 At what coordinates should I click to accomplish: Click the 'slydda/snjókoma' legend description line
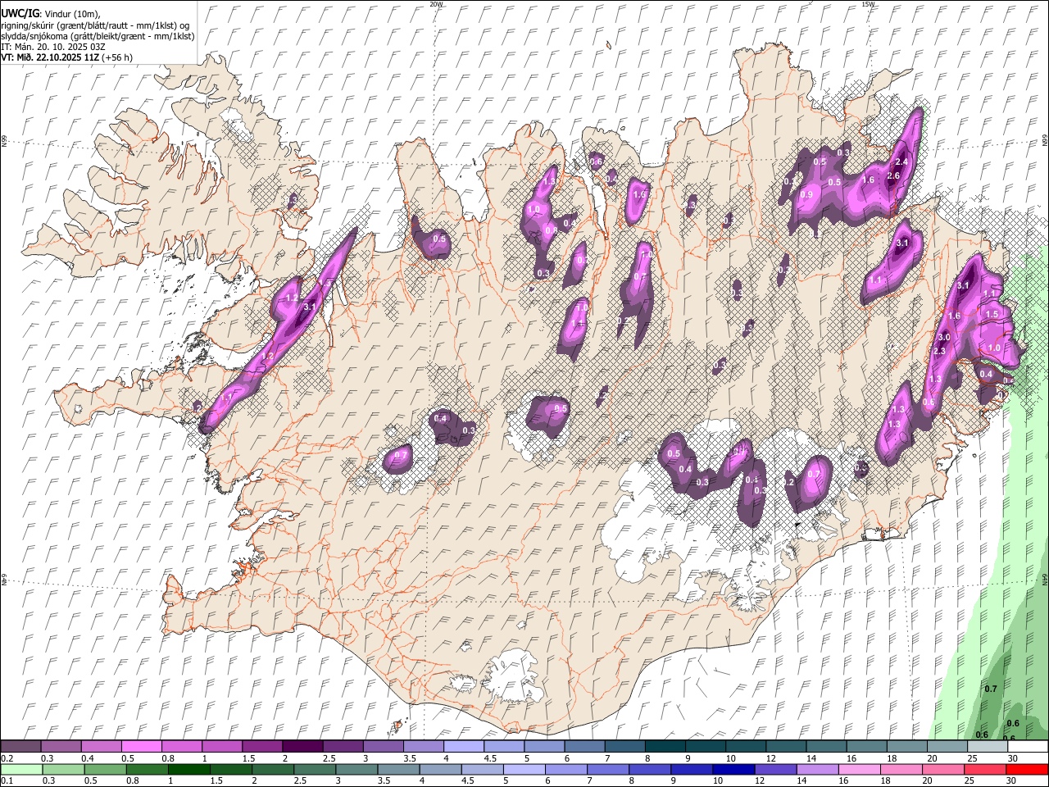point(98,36)
